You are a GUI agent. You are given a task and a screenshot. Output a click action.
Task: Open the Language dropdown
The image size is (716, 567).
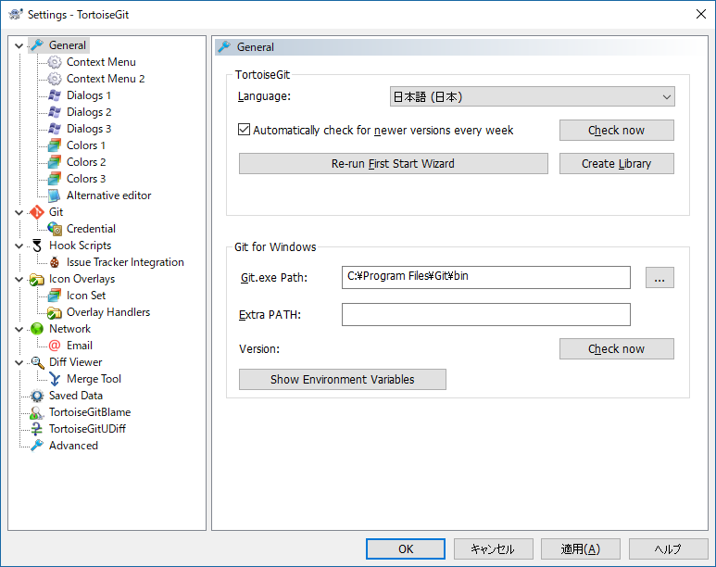pyautogui.click(x=532, y=97)
